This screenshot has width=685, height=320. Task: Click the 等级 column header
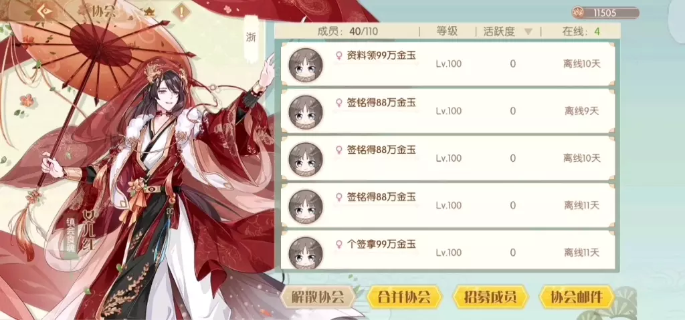click(447, 31)
